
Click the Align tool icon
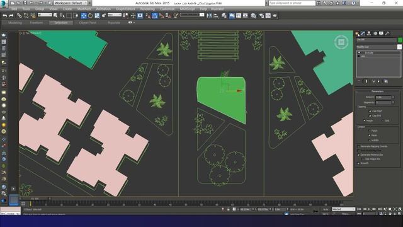[x=216, y=16]
